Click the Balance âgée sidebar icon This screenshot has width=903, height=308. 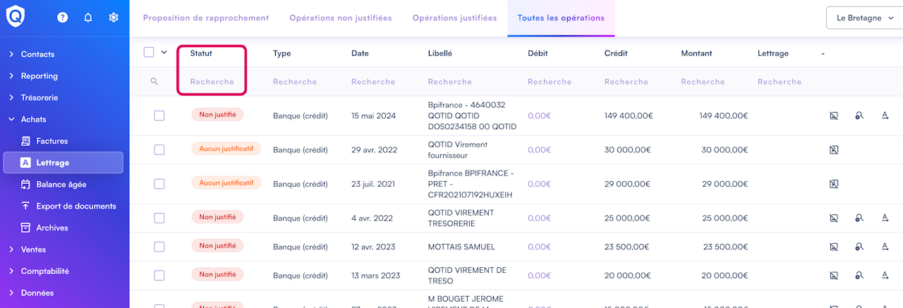tap(26, 185)
